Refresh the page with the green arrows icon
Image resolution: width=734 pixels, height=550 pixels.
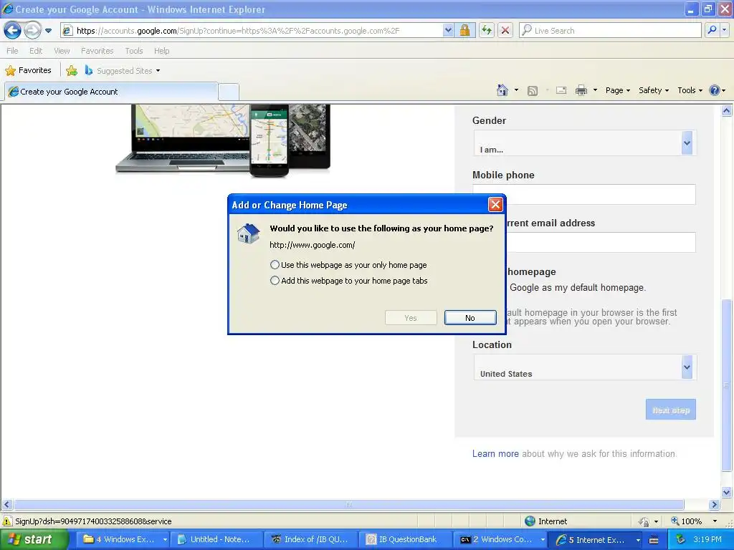point(487,31)
